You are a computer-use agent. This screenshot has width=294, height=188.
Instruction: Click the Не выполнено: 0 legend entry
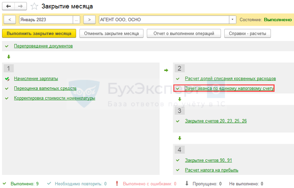246,184
